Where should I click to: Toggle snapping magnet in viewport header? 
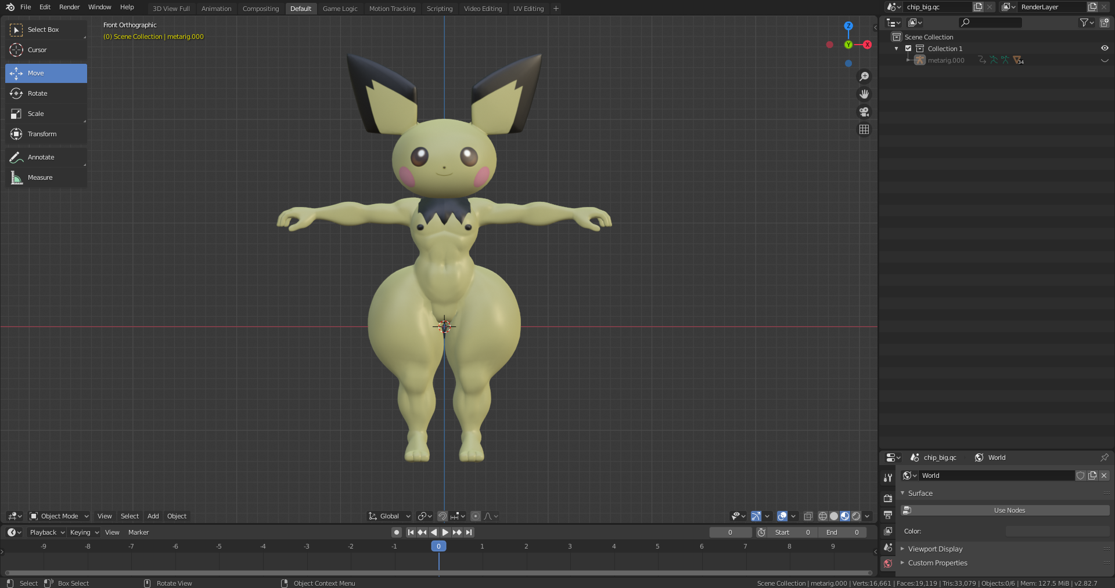tap(443, 516)
